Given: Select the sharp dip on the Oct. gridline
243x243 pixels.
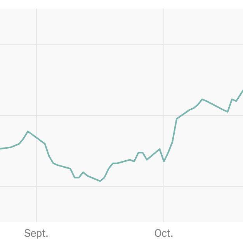Looking at the screenshot, I should [x=164, y=161].
